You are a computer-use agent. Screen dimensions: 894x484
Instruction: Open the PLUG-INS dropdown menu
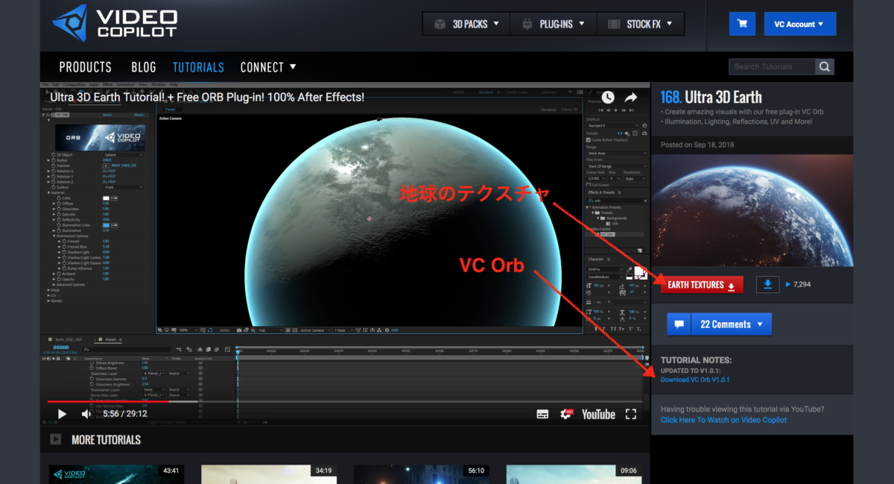pos(554,24)
